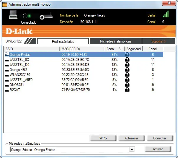This screenshot has height=158, width=178.
Task: Click the locked router icon in header
Action: (46, 16)
